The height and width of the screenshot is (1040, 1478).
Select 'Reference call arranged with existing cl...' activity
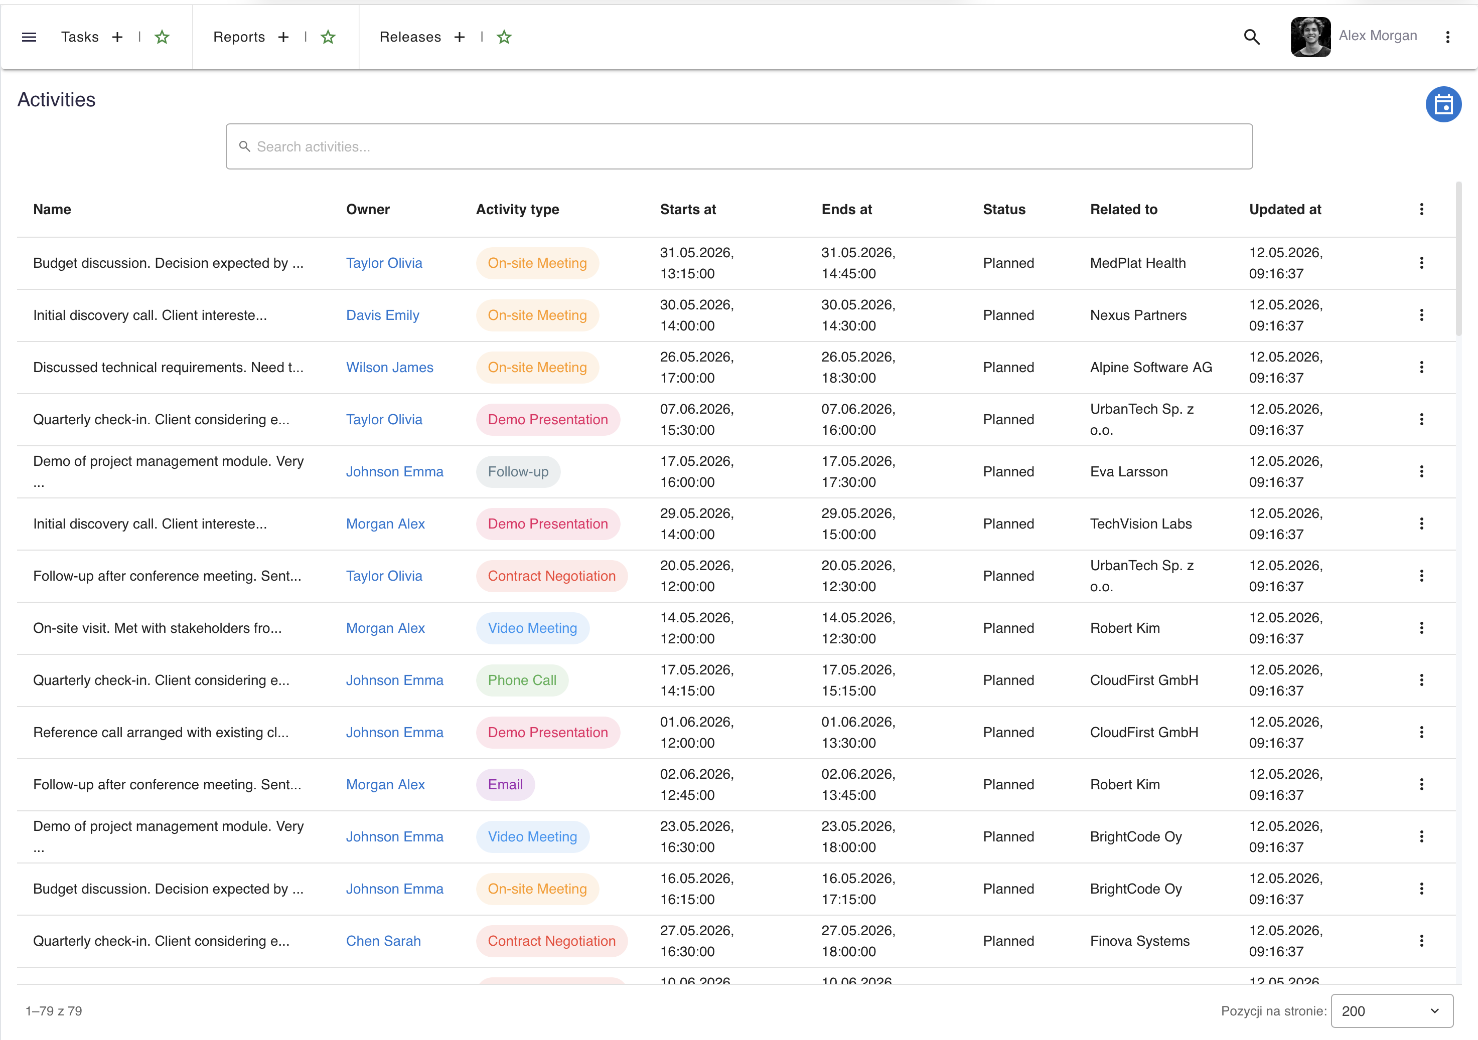click(x=161, y=732)
